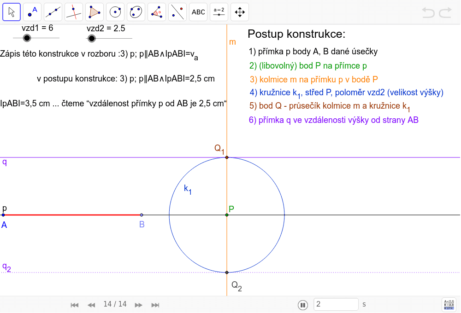
Task: Click the orange line label m
Action: [x=232, y=42]
